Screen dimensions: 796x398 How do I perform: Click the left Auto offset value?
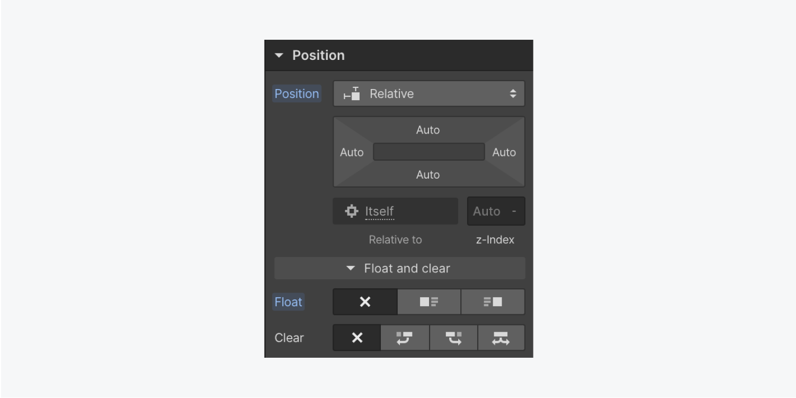coord(352,152)
